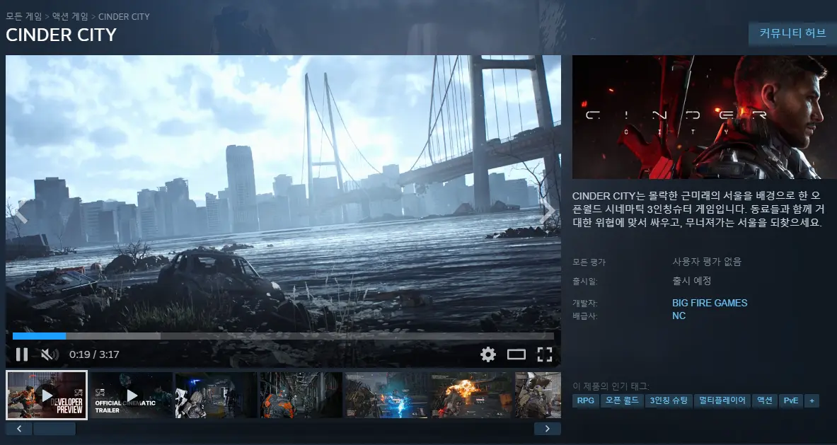Show next media with right arrow overlay
837x445 pixels.
click(547, 212)
